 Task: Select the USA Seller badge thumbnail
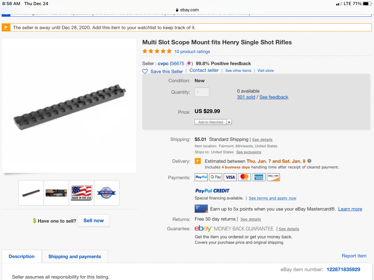107,192
